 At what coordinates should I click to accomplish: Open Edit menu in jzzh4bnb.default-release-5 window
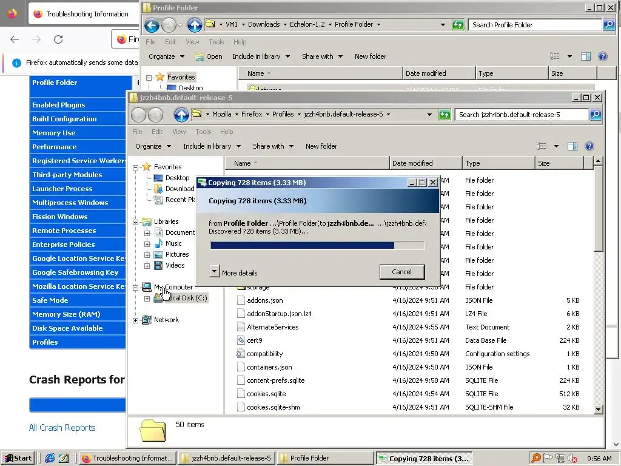coord(157,132)
